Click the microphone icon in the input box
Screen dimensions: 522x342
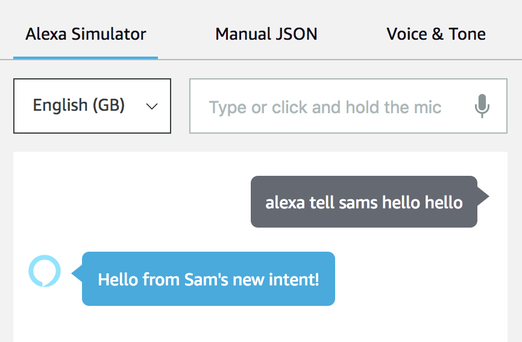482,107
